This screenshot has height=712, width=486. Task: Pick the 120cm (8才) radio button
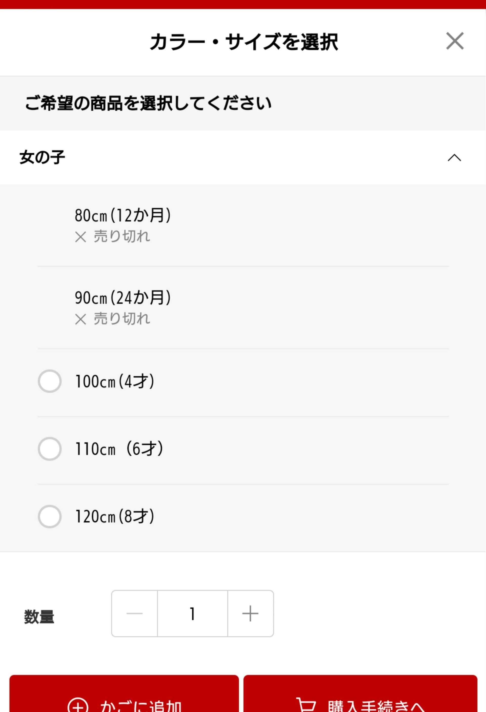click(x=50, y=517)
